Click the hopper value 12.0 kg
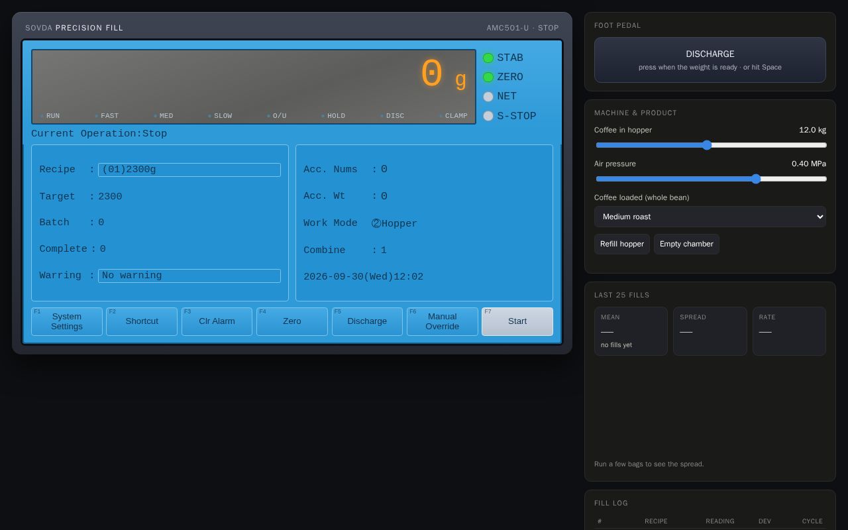The image size is (848, 530). [x=812, y=130]
